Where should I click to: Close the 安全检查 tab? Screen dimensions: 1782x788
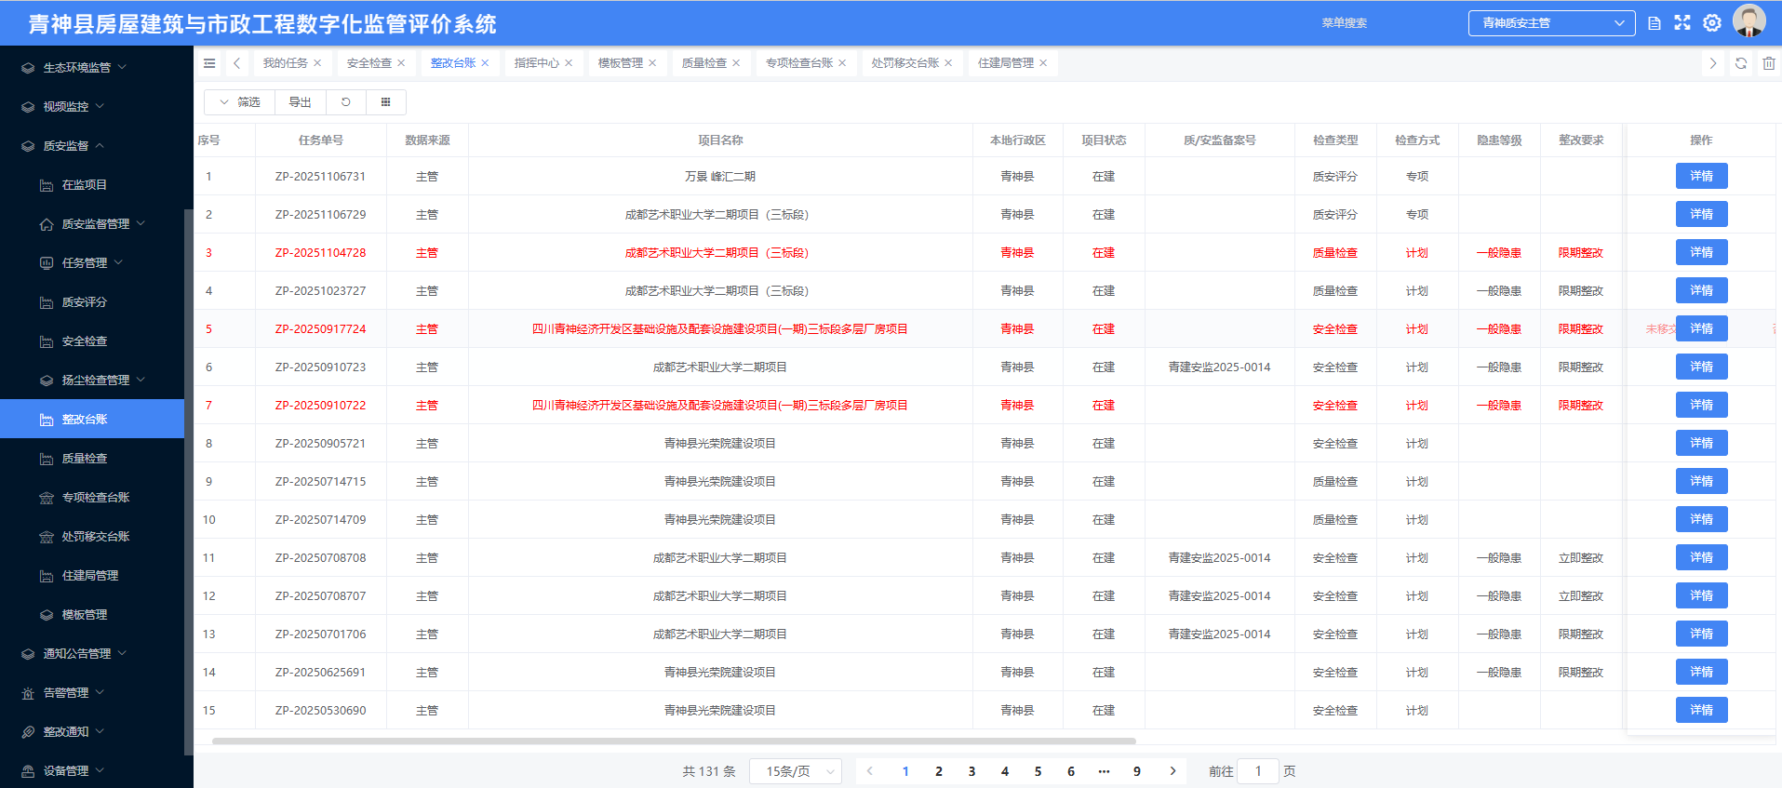tap(401, 63)
